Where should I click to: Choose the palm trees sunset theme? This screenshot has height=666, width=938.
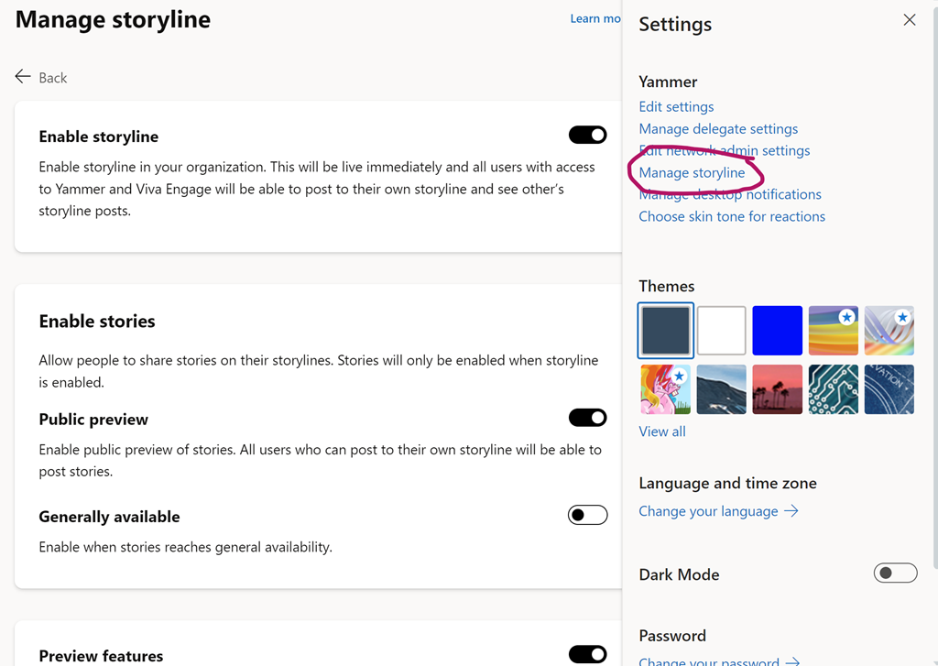pyautogui.click(x=778, y=389)
